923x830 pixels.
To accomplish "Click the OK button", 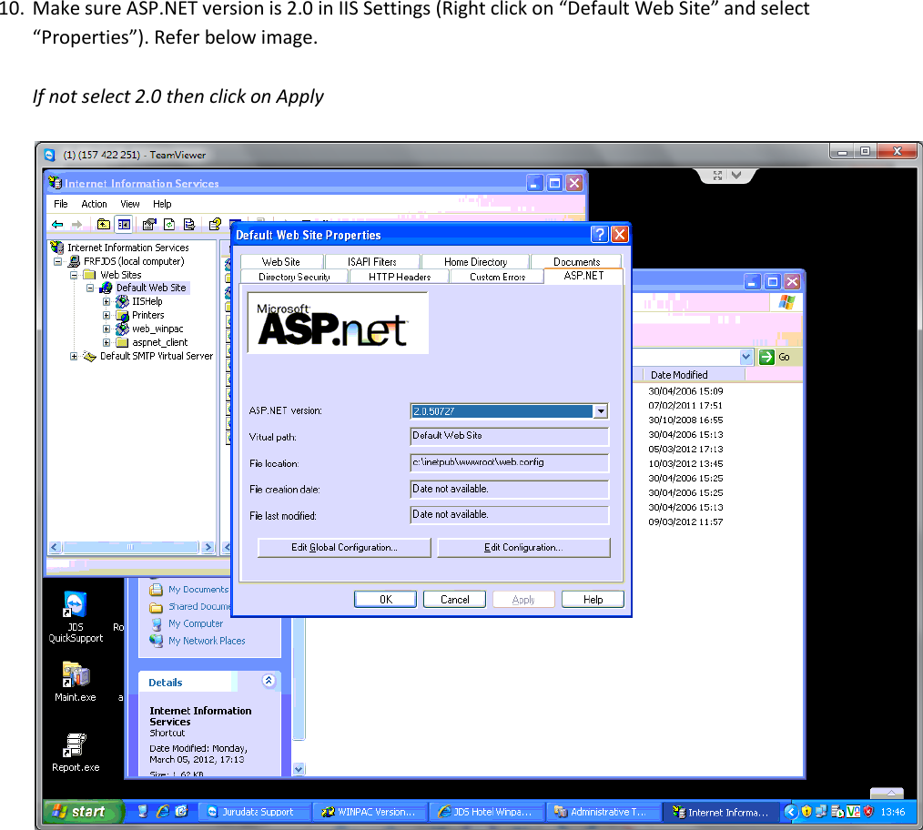I will pyautogui.click(x=386, y=599).
